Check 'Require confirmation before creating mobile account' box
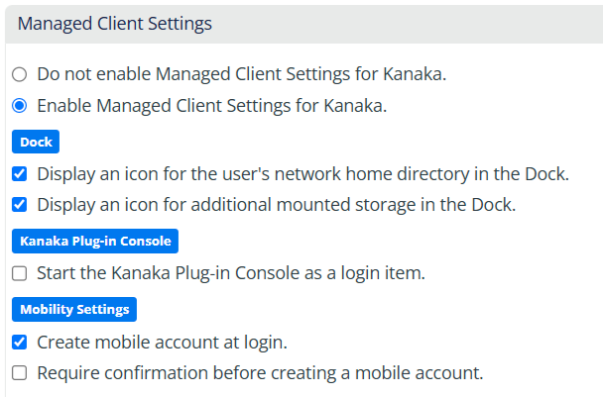The height and width of the screenshot is (397, 603). coord(20,373)
